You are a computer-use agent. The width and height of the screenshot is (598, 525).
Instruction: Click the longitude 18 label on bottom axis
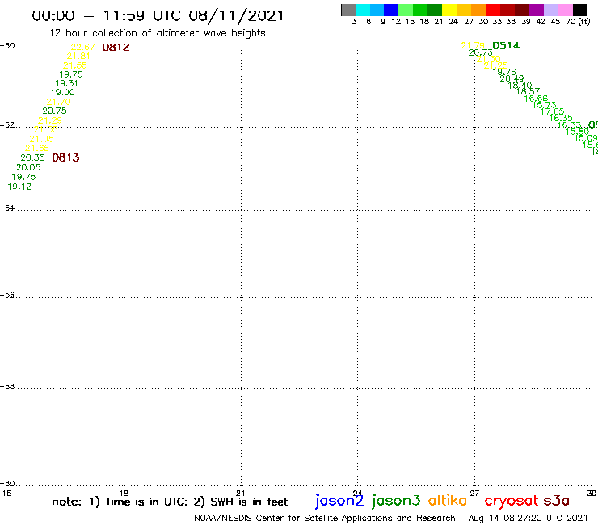point(124,493)
